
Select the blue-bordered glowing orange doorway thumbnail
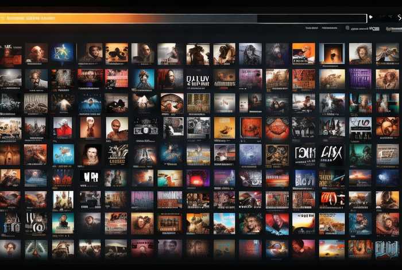point(331,53)
